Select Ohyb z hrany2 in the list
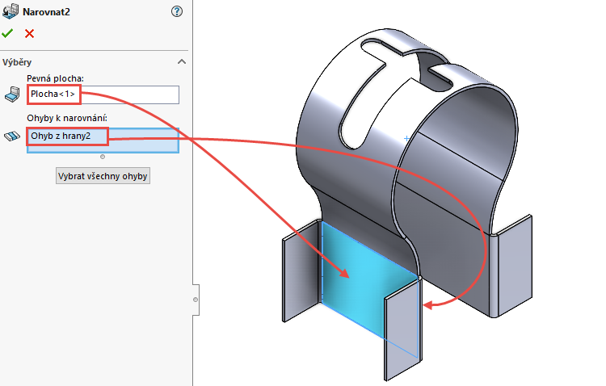The image size is (606, 386). (x=61, y=136)
